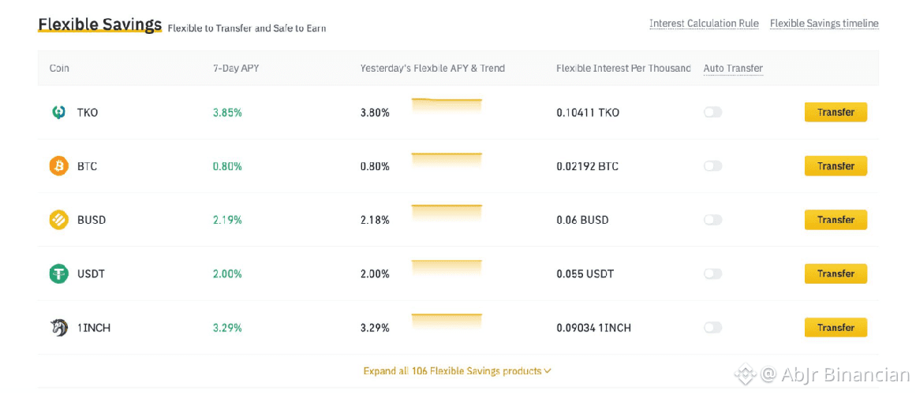Click the TKO coin icon
916x394 pixels.
58,113
